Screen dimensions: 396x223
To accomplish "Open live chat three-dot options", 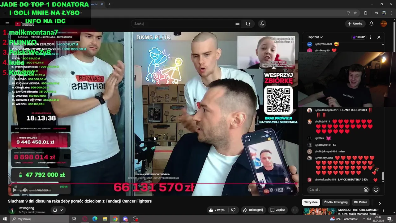I will point(371,37).
